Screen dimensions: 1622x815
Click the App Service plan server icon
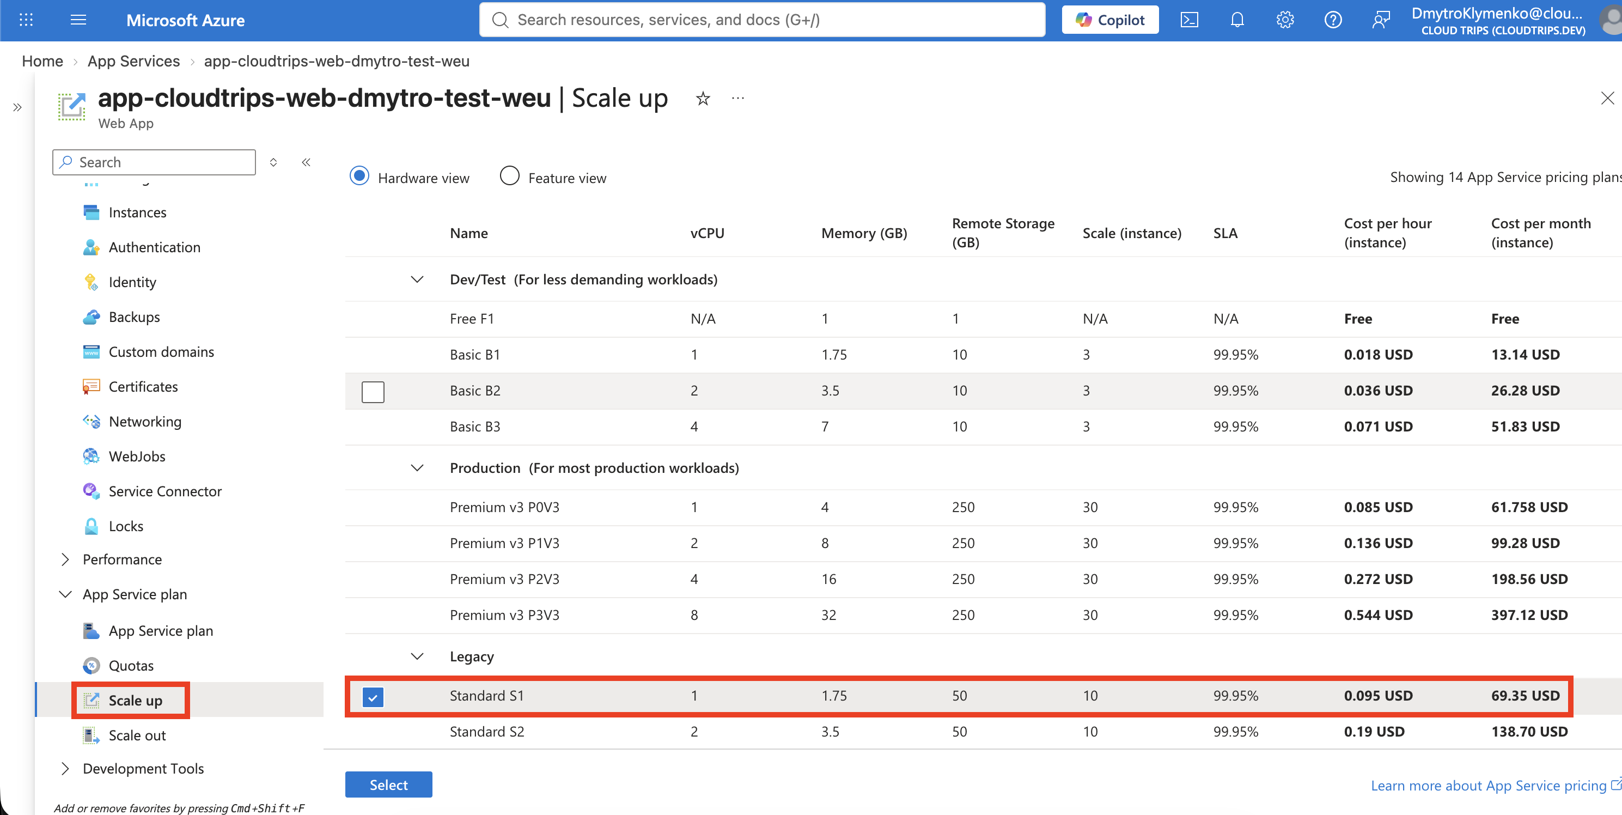[x=92, y=630]
